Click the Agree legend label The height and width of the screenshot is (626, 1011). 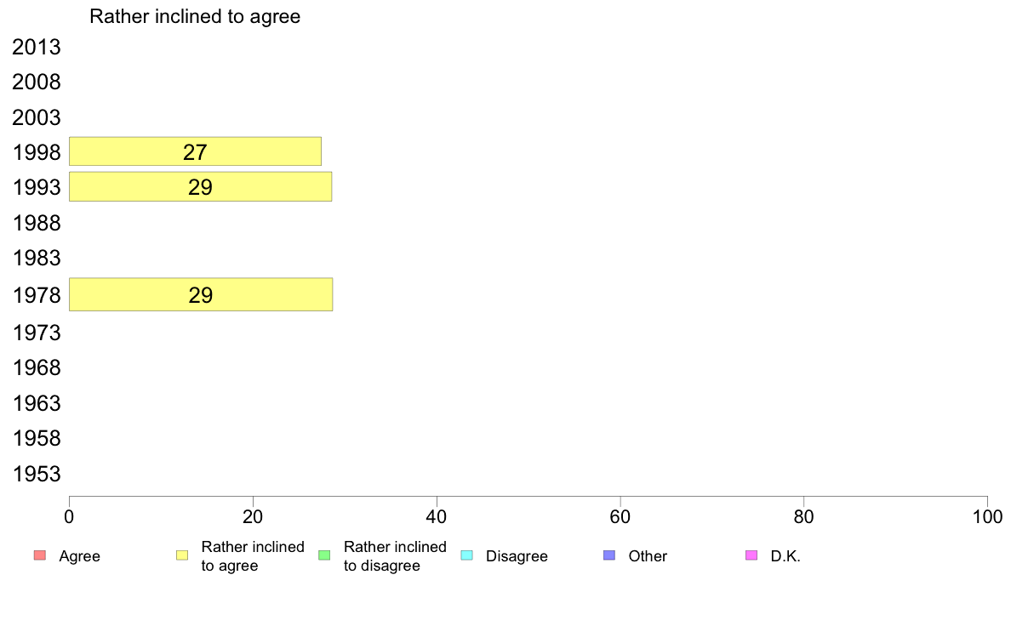[79, 556]
